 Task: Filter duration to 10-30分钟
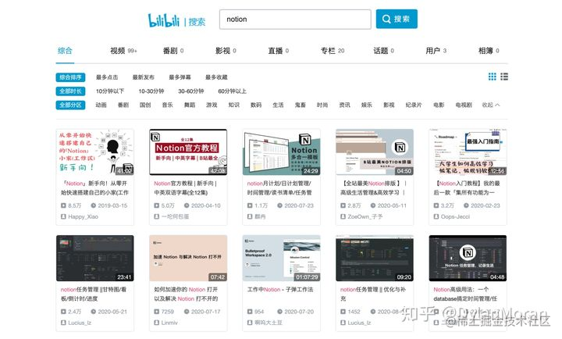151,91
